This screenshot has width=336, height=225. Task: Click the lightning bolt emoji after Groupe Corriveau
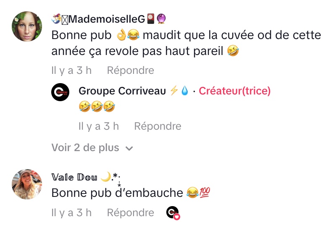174,91
